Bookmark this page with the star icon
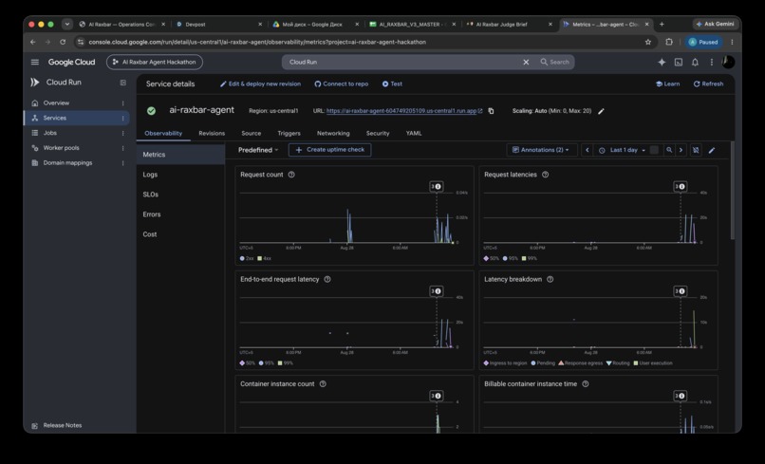 (648, 42)
